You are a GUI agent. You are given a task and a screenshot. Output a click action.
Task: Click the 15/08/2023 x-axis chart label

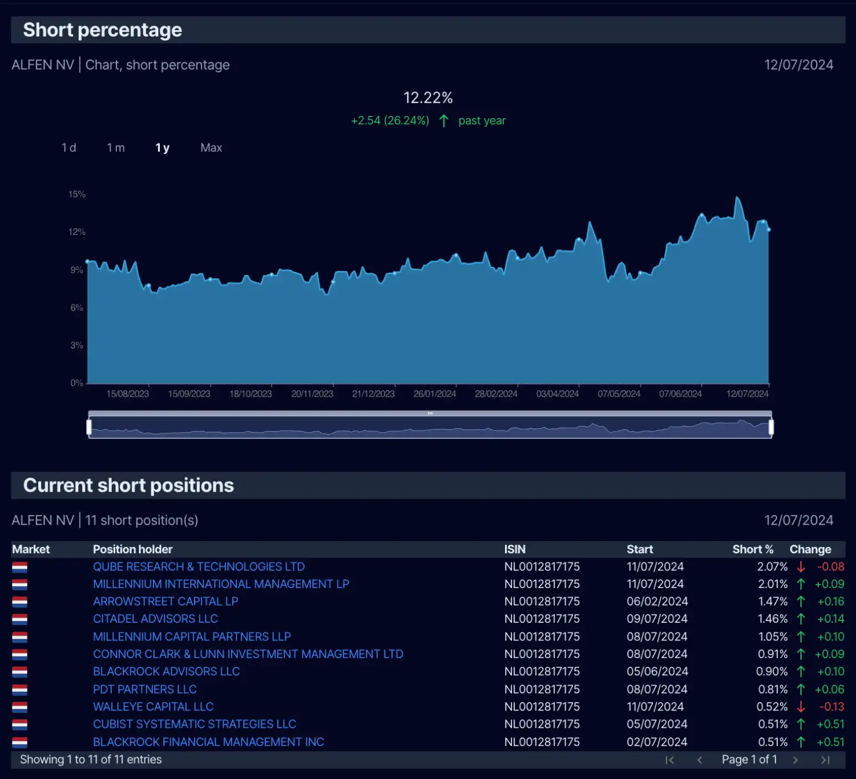[128, 394]
